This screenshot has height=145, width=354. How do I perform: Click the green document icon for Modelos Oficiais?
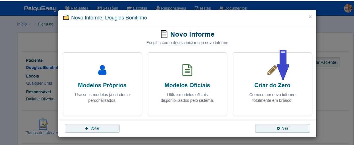pos(187,70)
